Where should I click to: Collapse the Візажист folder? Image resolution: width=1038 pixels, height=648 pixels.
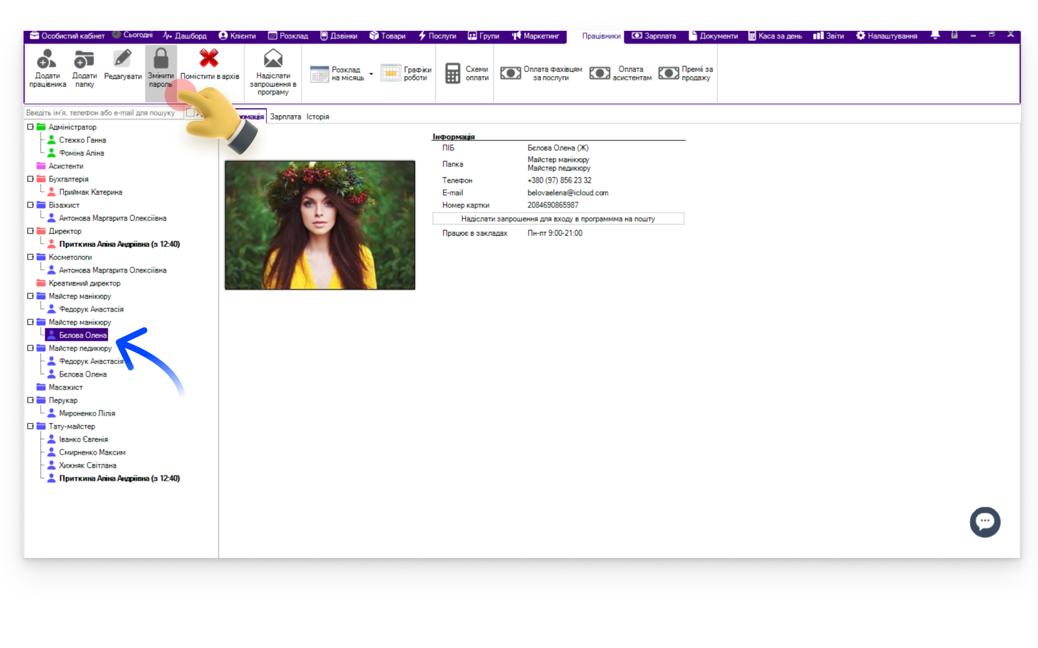(30, 205)
